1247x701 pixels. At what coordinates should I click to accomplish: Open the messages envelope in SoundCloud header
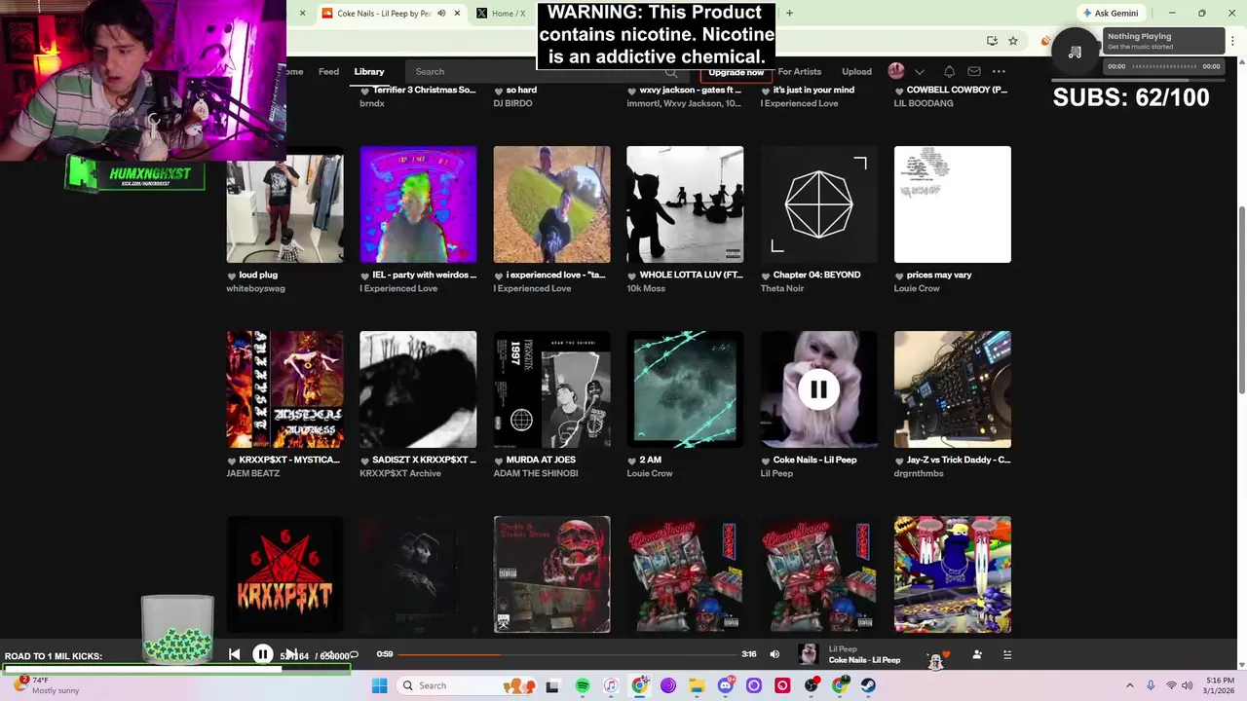tap(974, 71)
